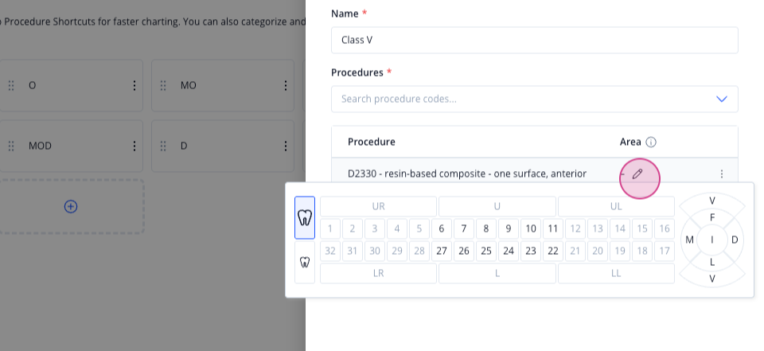The width and height of the screenshot is (764, 351).
Task: Grab the drag handle of O shortcut
Action: point(11,86)
